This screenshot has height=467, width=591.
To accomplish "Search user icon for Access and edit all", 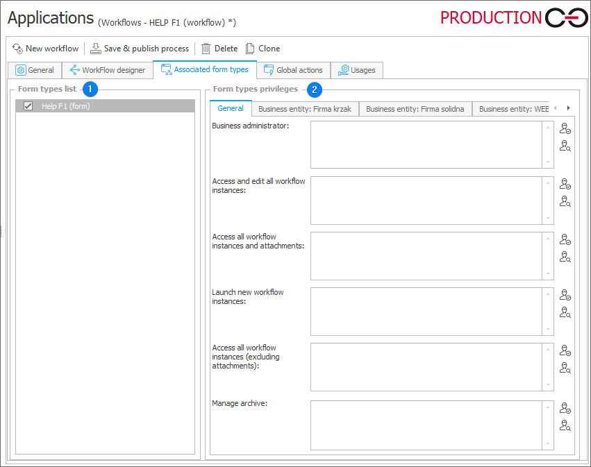I will tap(565, 201).
